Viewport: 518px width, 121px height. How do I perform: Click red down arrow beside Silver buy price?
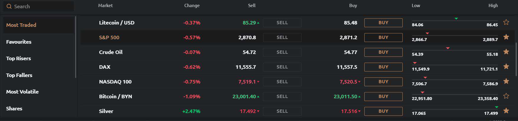click(359, 111)
